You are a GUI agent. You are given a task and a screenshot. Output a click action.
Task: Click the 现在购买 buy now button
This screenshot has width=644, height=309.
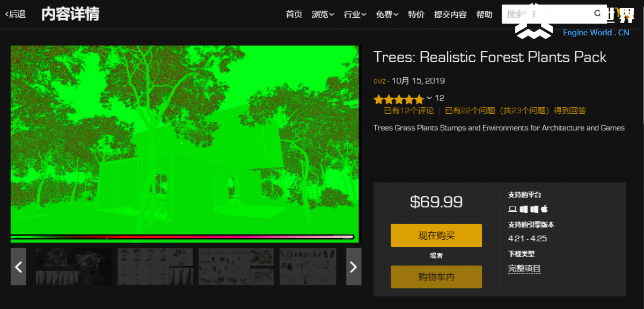tap(436, 236)
